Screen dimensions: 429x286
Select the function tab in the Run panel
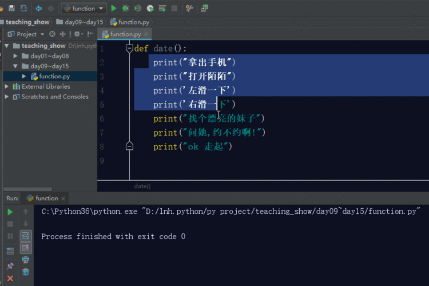click(46, 198)
